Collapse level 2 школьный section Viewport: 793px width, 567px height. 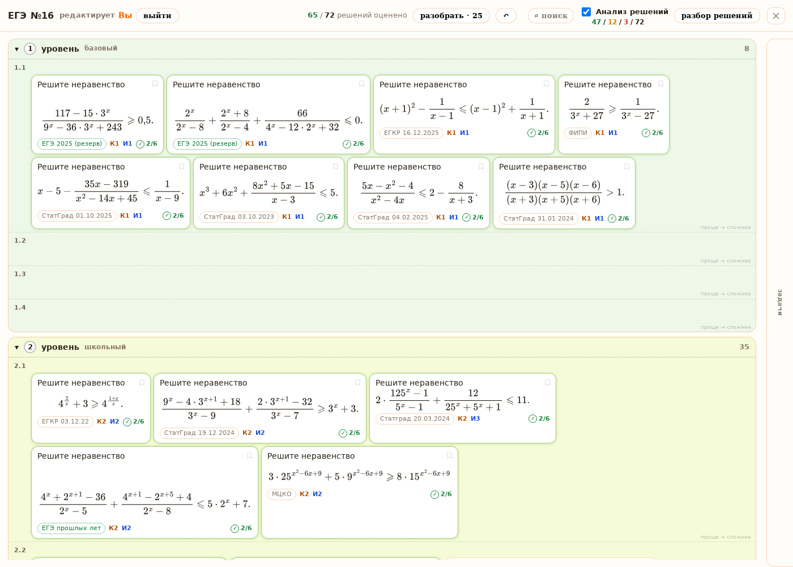pyautogui.click(x=17, y=347)
